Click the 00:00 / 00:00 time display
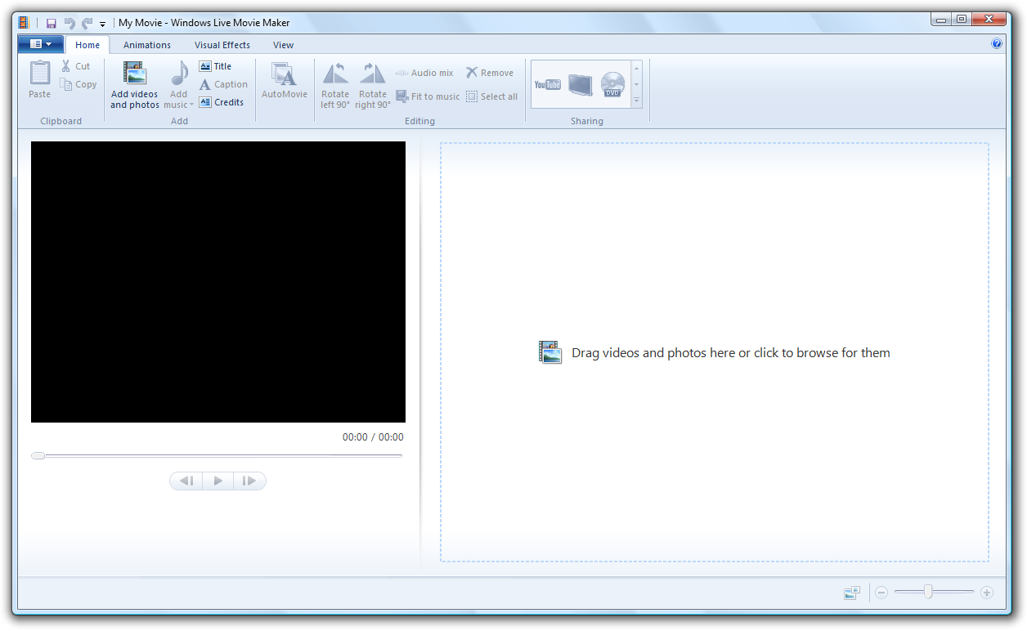 373,437
